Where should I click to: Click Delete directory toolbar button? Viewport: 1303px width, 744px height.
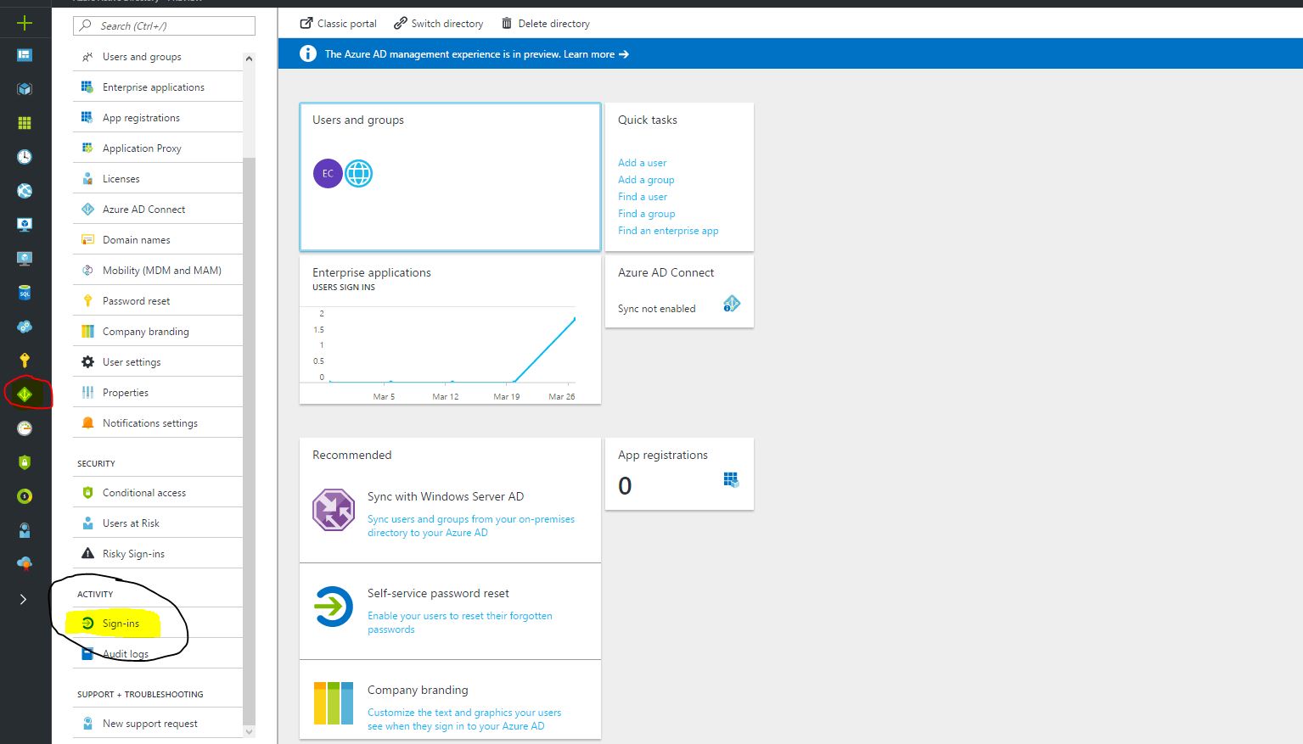(x=546, y=24)
